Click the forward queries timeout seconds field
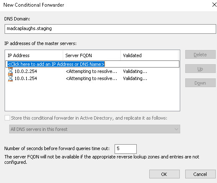This screenshot has width=217, height=183. tap(125, 149)
